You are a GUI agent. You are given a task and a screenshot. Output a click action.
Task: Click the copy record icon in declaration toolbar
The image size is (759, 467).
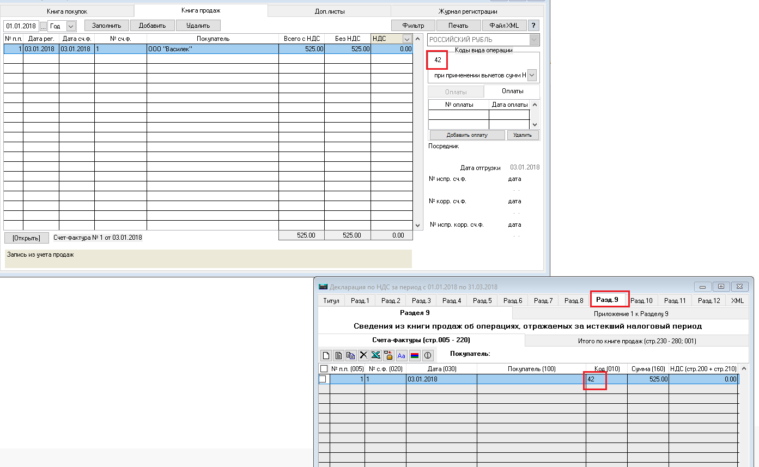(351, 355)
